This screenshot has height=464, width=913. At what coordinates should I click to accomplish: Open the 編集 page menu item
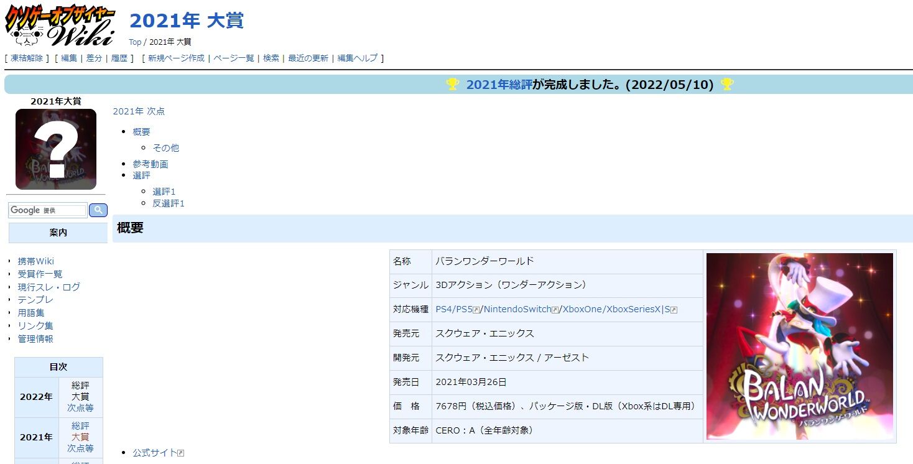tap(69, 58)
